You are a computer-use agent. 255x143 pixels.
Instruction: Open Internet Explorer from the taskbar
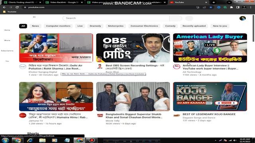[x=30, y=140]
